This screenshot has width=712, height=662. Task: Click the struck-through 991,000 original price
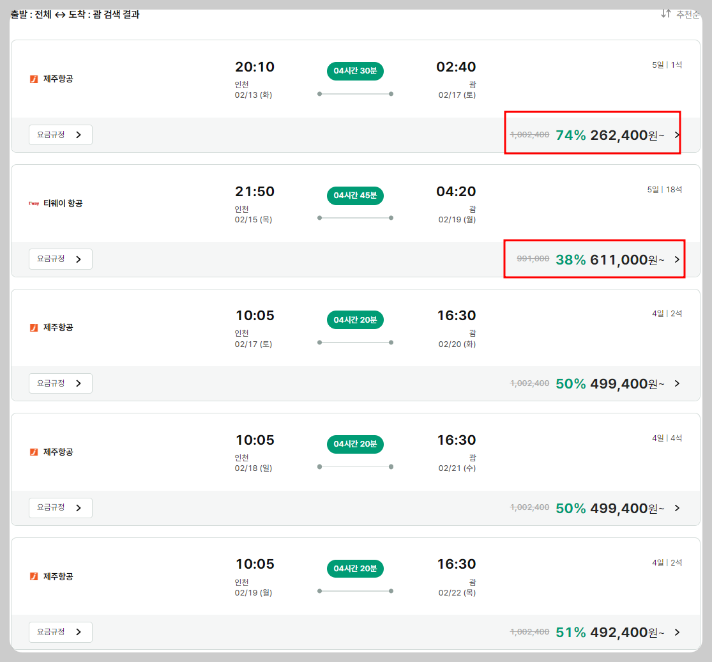coord(533,259)
